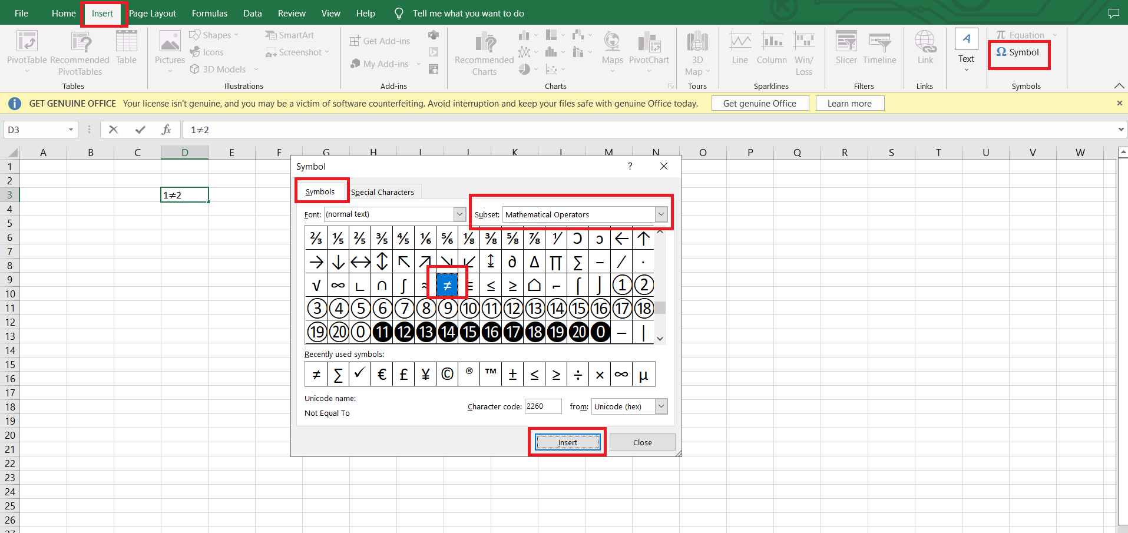
Task: Click the Character code field
Action: (x=543, y=406)
